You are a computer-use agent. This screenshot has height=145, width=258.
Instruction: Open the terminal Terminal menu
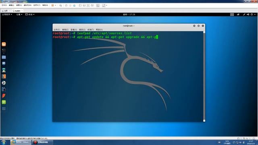click(90, 30)
